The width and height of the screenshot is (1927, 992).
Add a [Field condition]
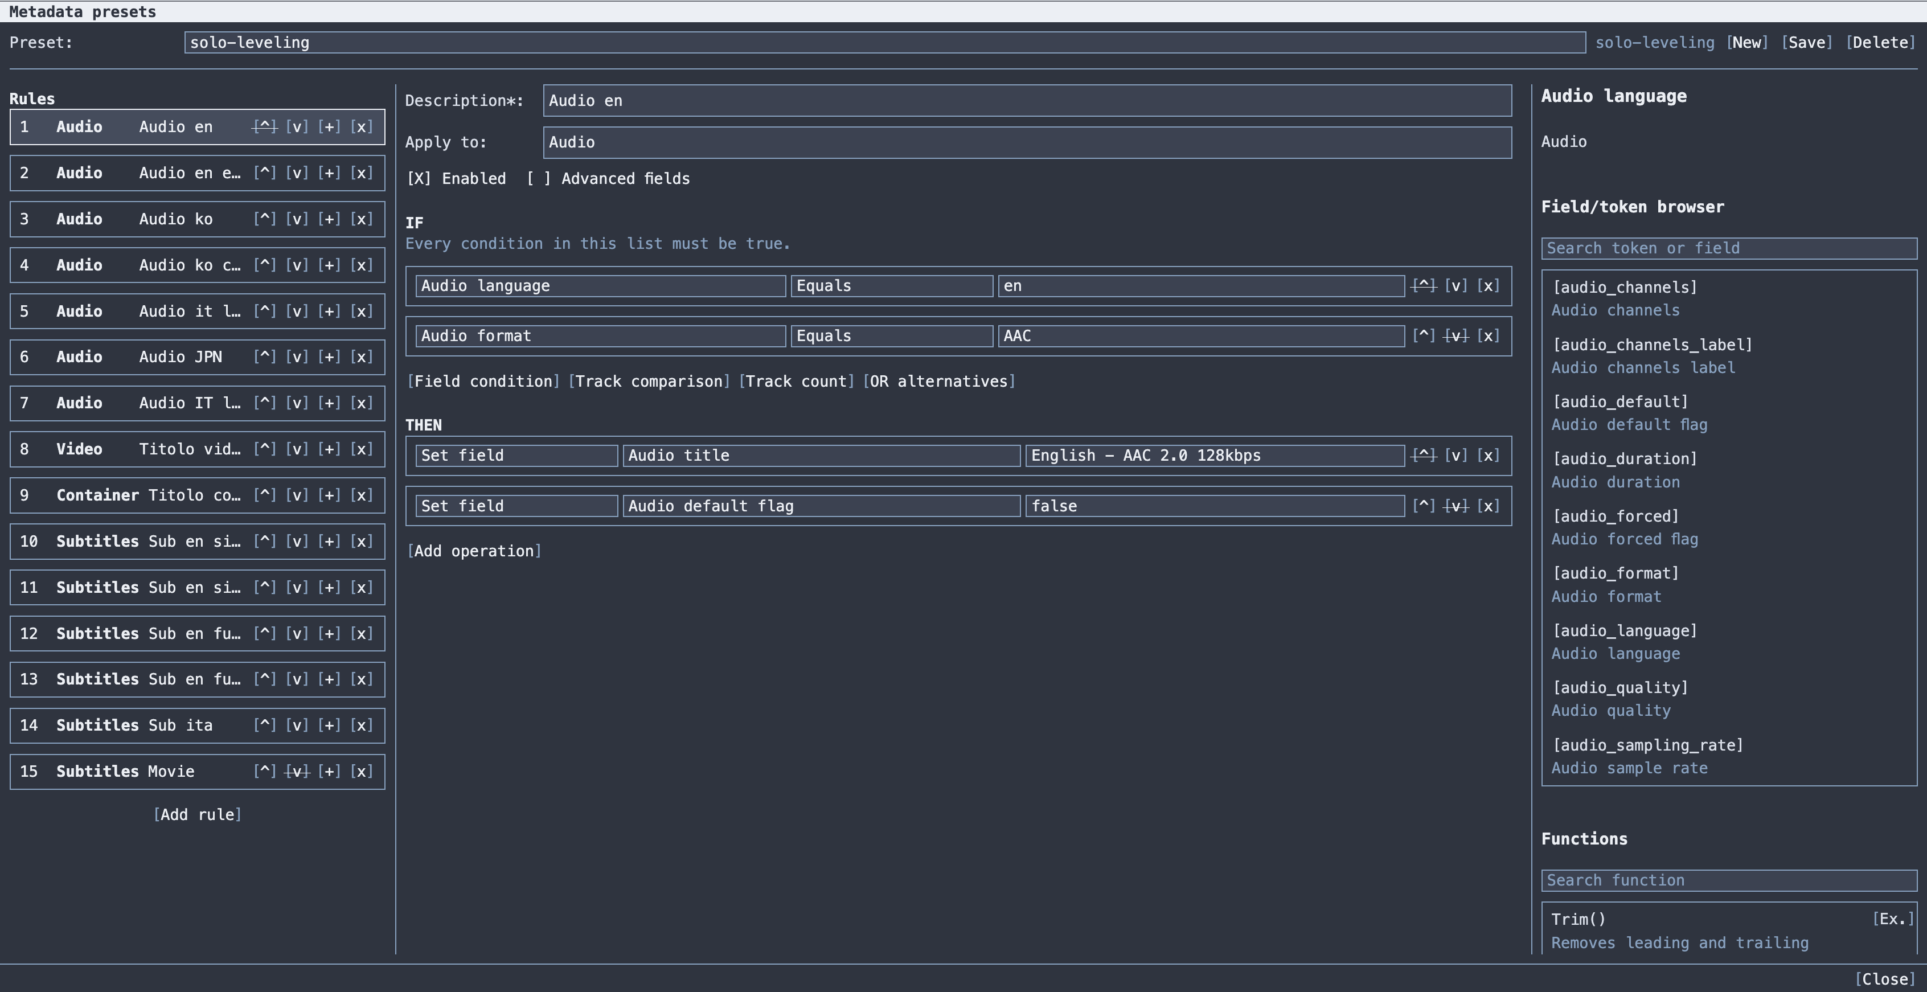(x=483, y=382)
